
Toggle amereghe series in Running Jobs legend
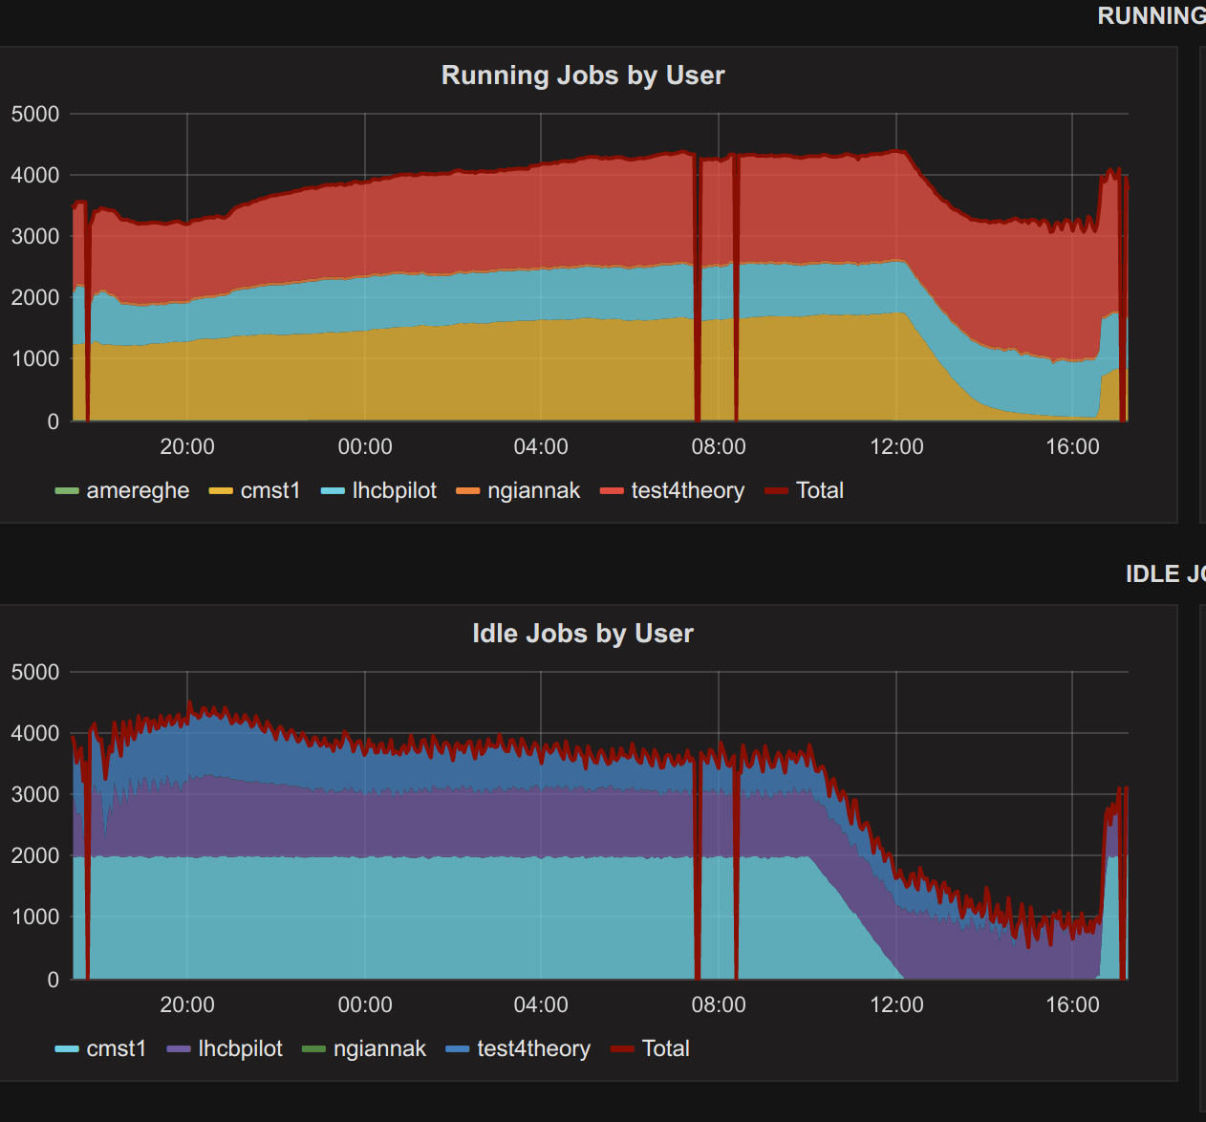tap(138, 491)
